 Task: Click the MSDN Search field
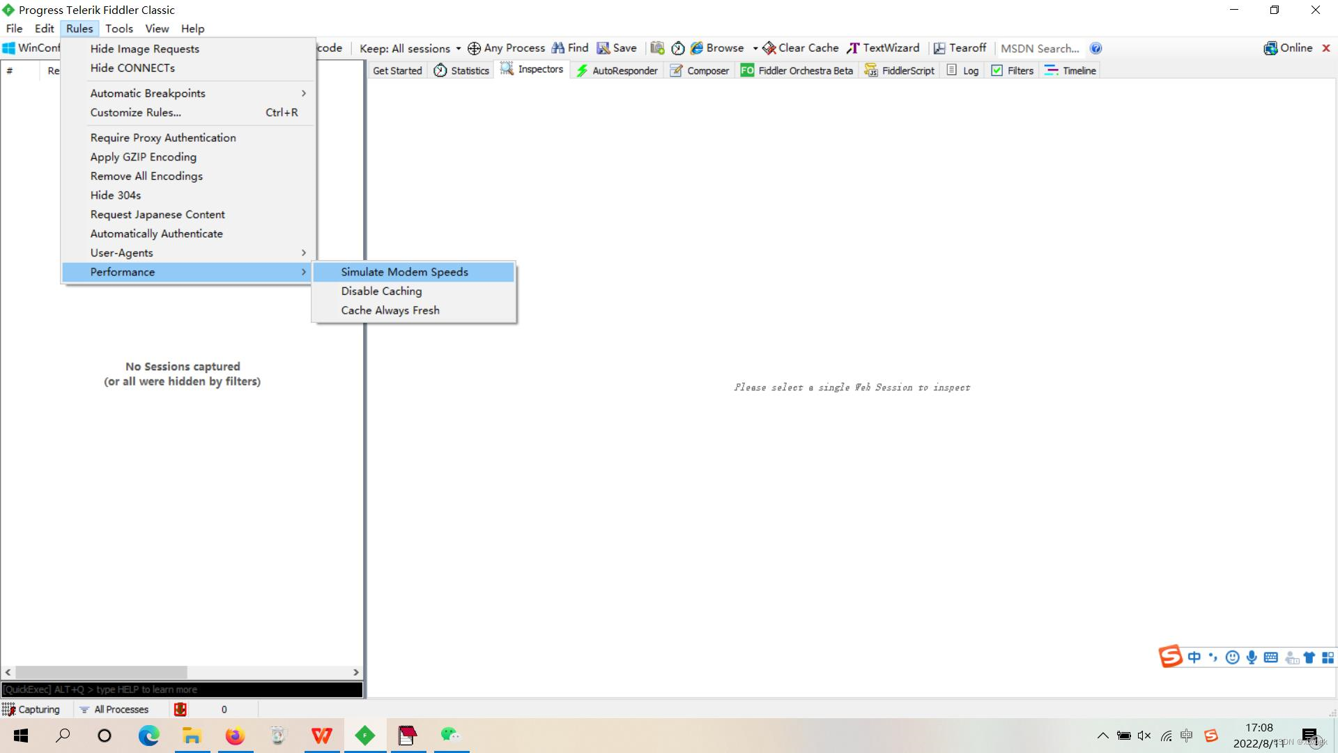[1040, 48]
